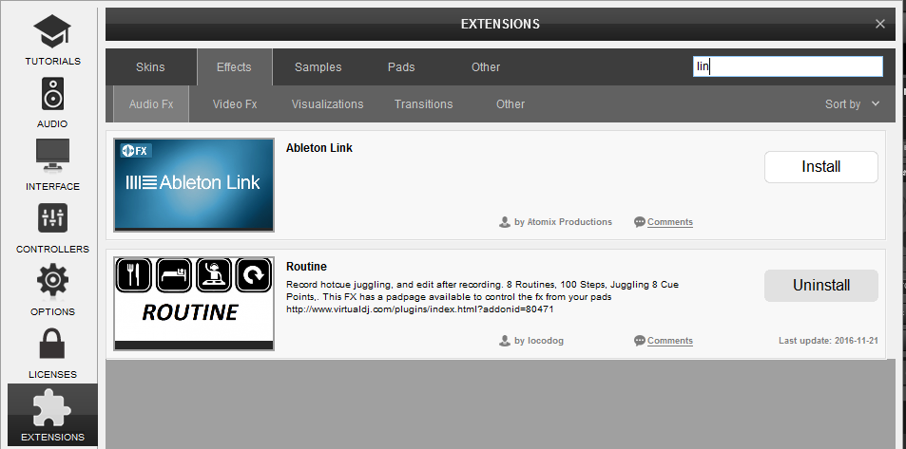The width and height of the screenshot is (906, 449).
Task: Click the Ableton Link title text
Action: click(x=318, y=148)
